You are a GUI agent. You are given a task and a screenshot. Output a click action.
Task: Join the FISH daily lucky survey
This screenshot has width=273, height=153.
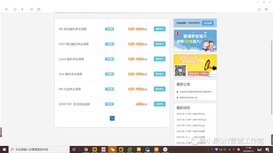[x=160, y=44]
